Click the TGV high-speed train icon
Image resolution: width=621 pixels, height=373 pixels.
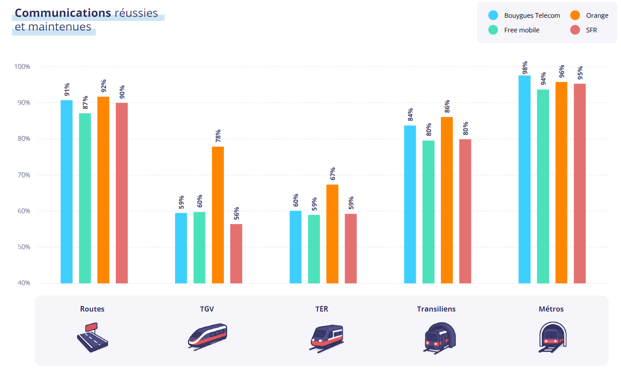[207, 336]
